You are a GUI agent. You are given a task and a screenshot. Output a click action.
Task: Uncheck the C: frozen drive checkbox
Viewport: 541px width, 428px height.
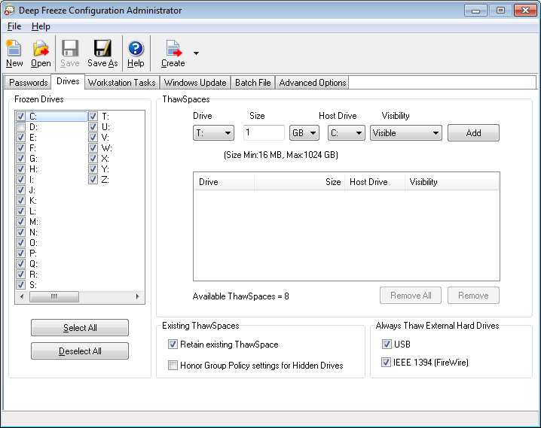click(20, 117)
